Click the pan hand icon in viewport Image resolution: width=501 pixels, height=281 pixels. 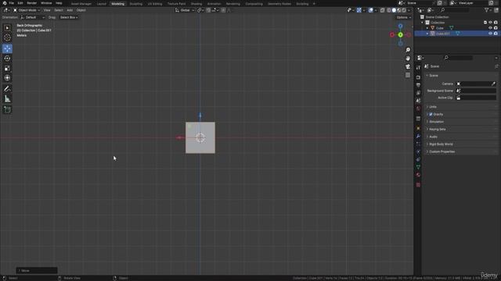click(x=408, y=59)
